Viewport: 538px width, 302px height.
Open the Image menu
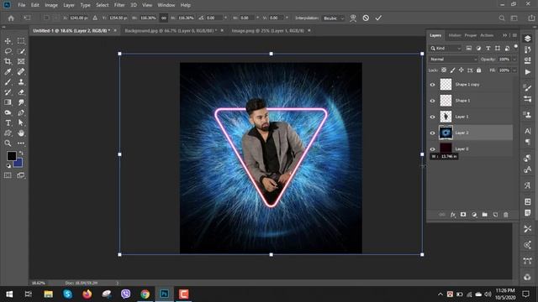[51, 5]
